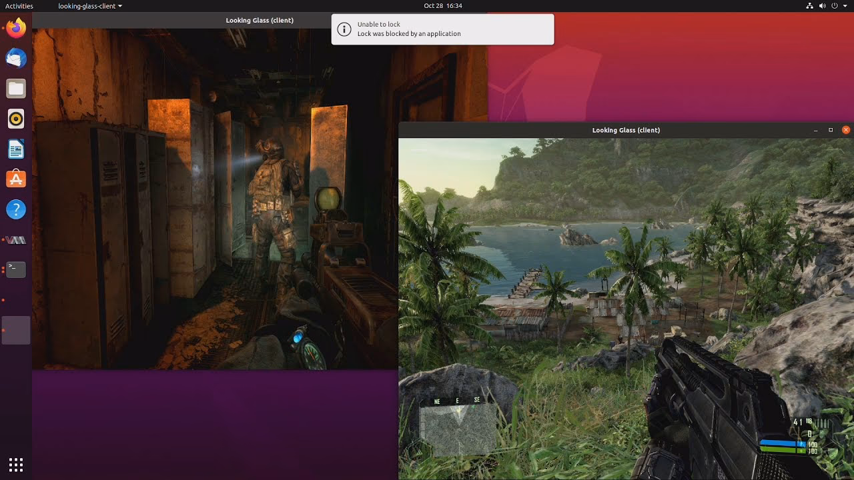This screenshot has height=480, width=854.
Task: Open the looking-glass-client app menu
Action: click(x=90, y=5)
